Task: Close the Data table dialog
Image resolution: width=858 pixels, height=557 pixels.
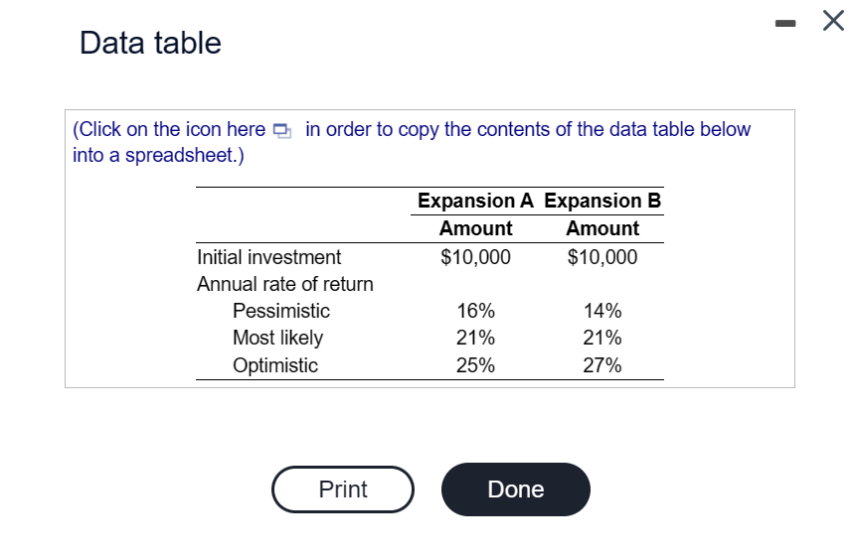Action: click(x=833, y=22)
